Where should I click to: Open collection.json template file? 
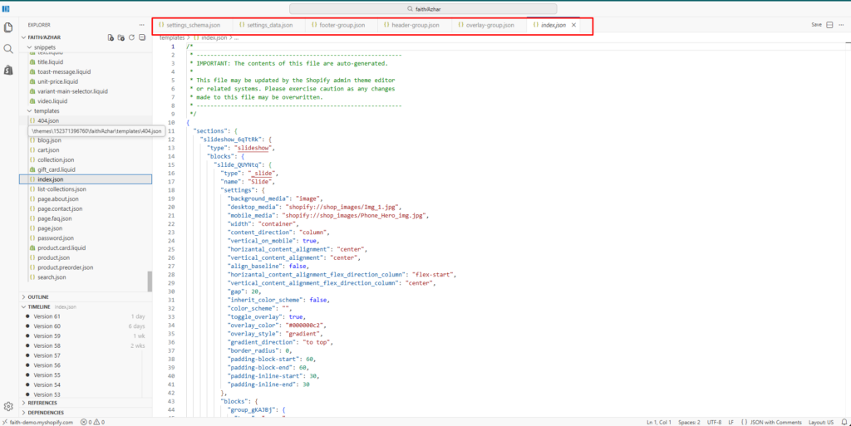tap(56, 160)
